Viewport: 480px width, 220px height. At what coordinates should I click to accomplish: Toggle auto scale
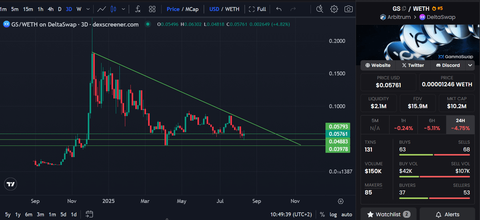(346, 214)
